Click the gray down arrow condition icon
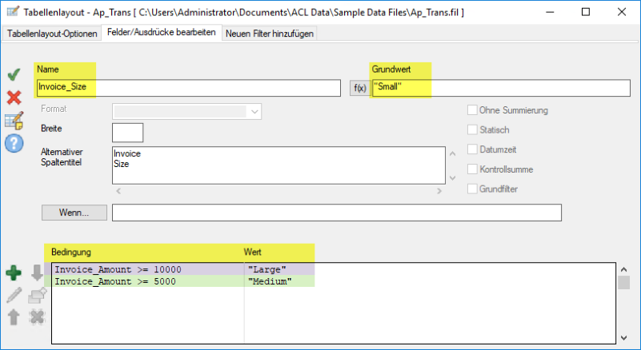The width and height of the screenshot is (641, 350). 37,274
